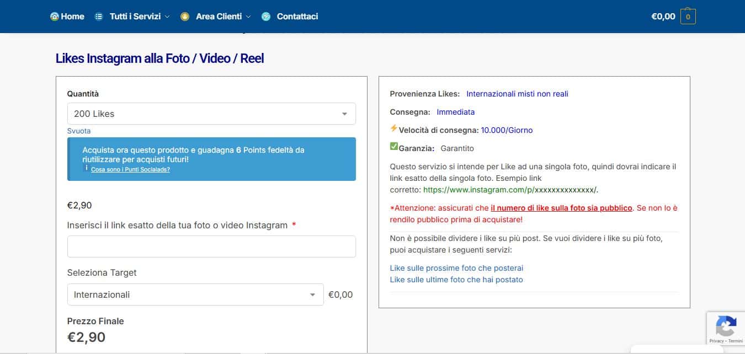Screen dimensions: 745x354
Task: Click the Contattaci chat bubble icon
Action: (266, 16)
